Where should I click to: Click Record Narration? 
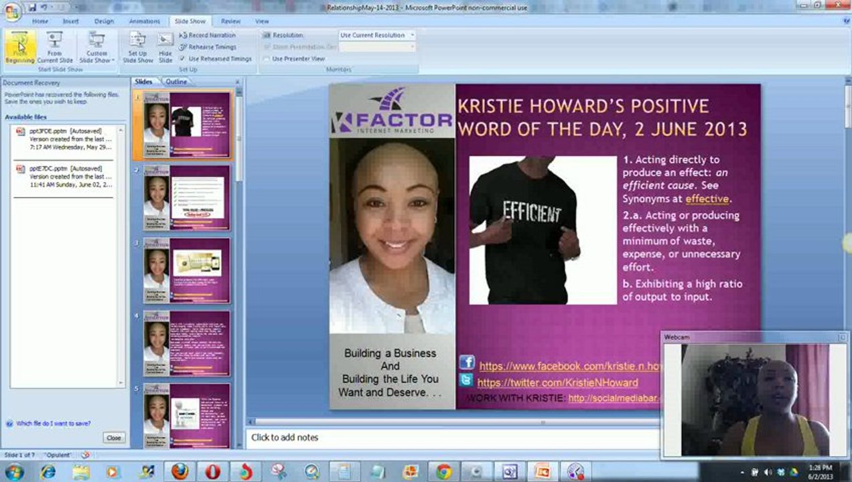tap(207, 35)
